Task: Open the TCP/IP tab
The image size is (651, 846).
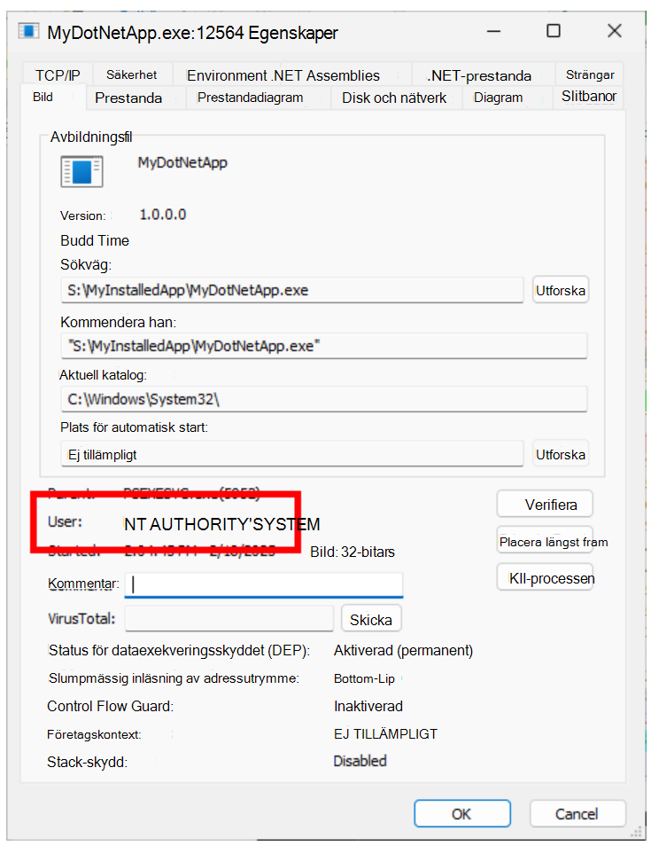Action: [x=58, y=75]
